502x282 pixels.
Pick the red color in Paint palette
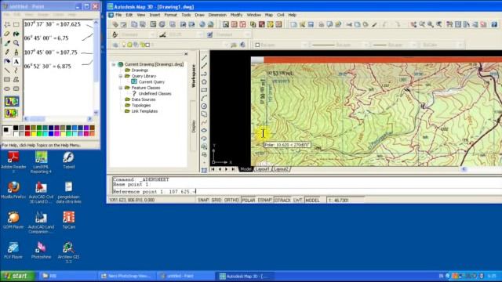click(x=27, y=134)
